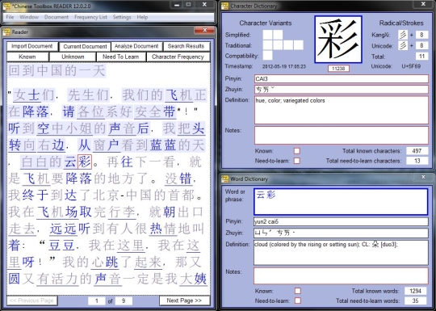The width and height of the screenshot is (436, 311).
Task: Click the Word or phrase field
Action: tap(341, 202)
